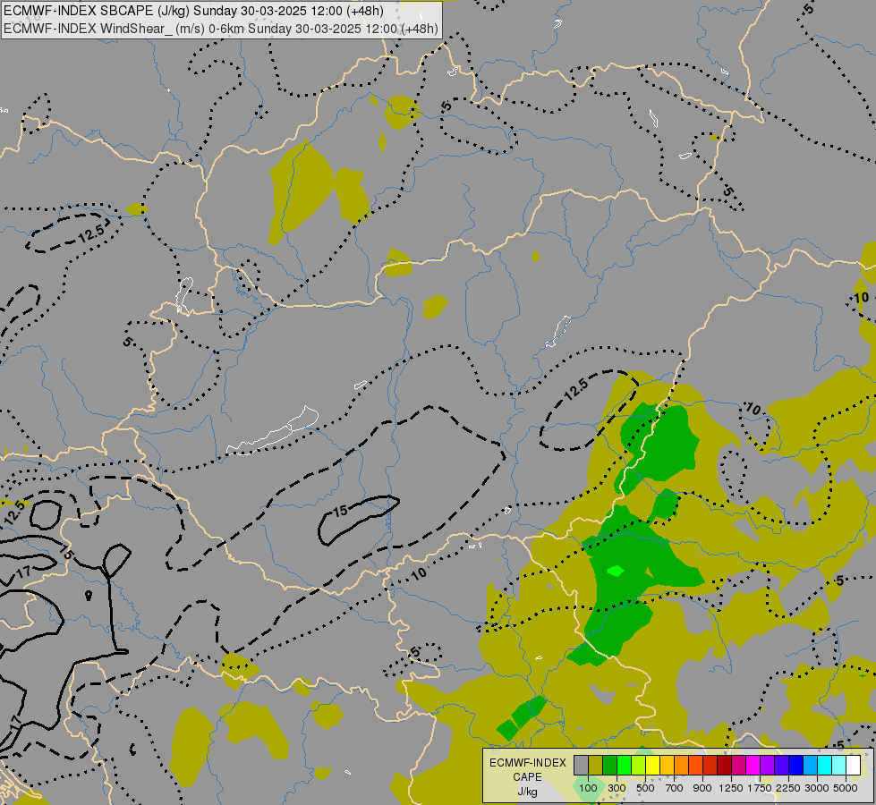
Task: Click the pink-magenta swatch right of 1250 tick
Action: (x=739, y=766)
